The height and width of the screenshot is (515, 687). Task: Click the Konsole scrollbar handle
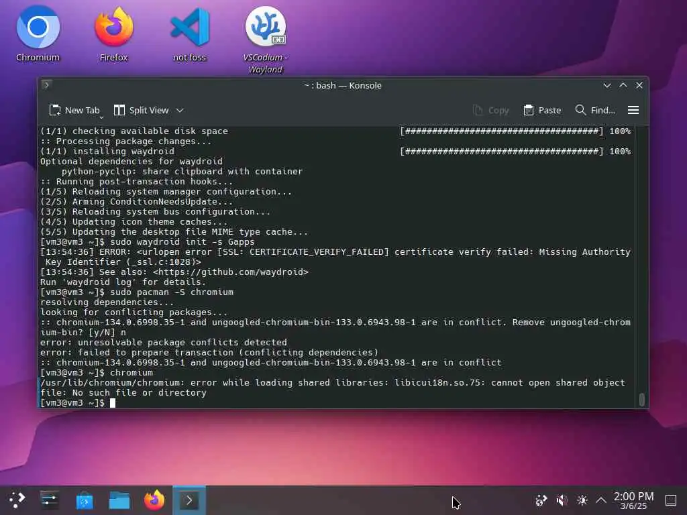click(x=641, y=400)
